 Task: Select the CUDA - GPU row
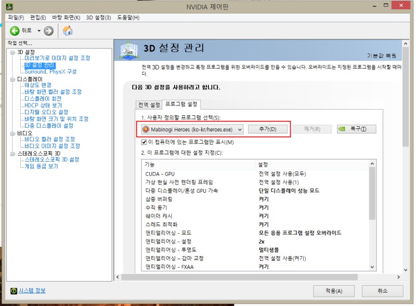(x=255, y=174)
